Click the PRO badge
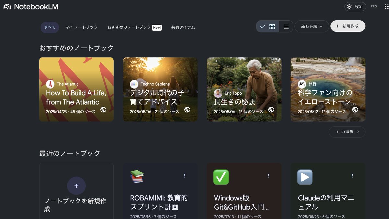The width and height of the screenshot is (389, 219). [x=374, y=7]
